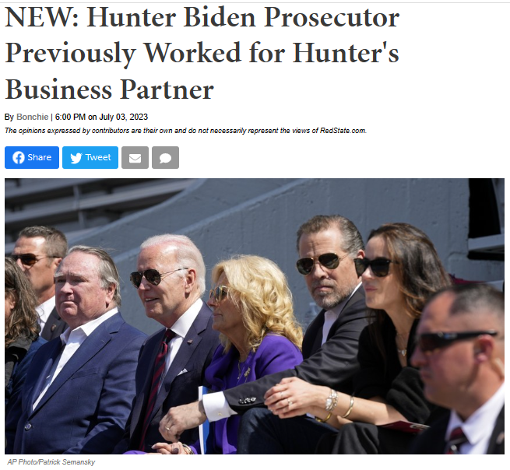The image size is (510, 470).
Task: Click the AP Photo/Patrick Semansky credit
Action: (51, 462)
